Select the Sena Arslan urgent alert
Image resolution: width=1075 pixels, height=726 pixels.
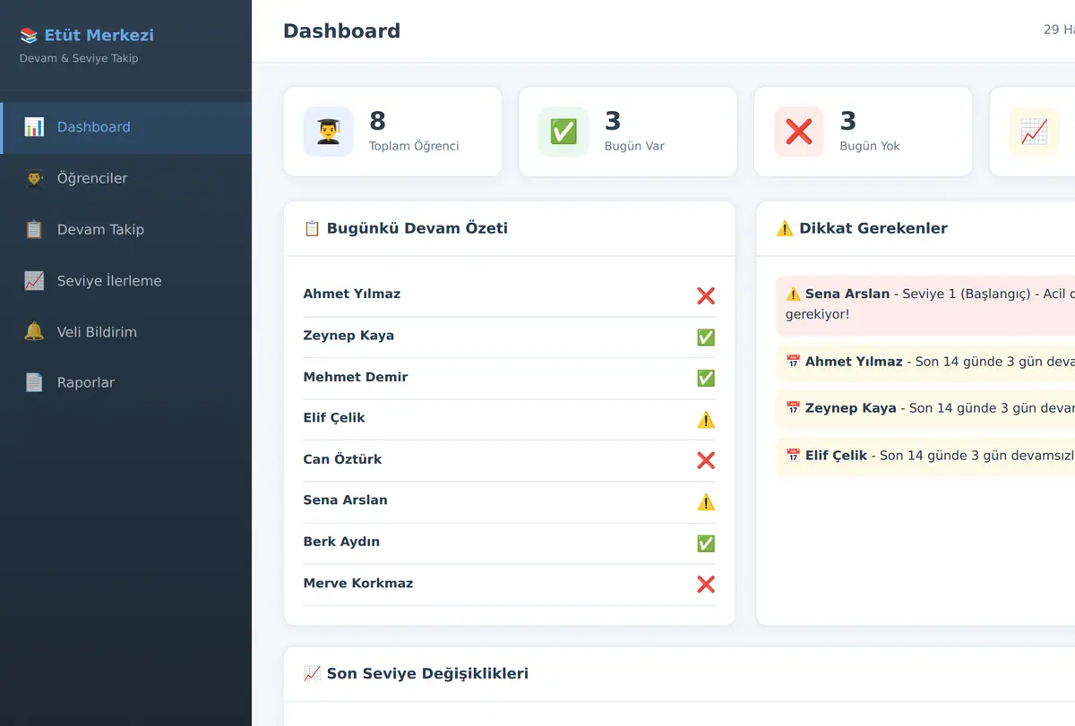tap(924, 305)
